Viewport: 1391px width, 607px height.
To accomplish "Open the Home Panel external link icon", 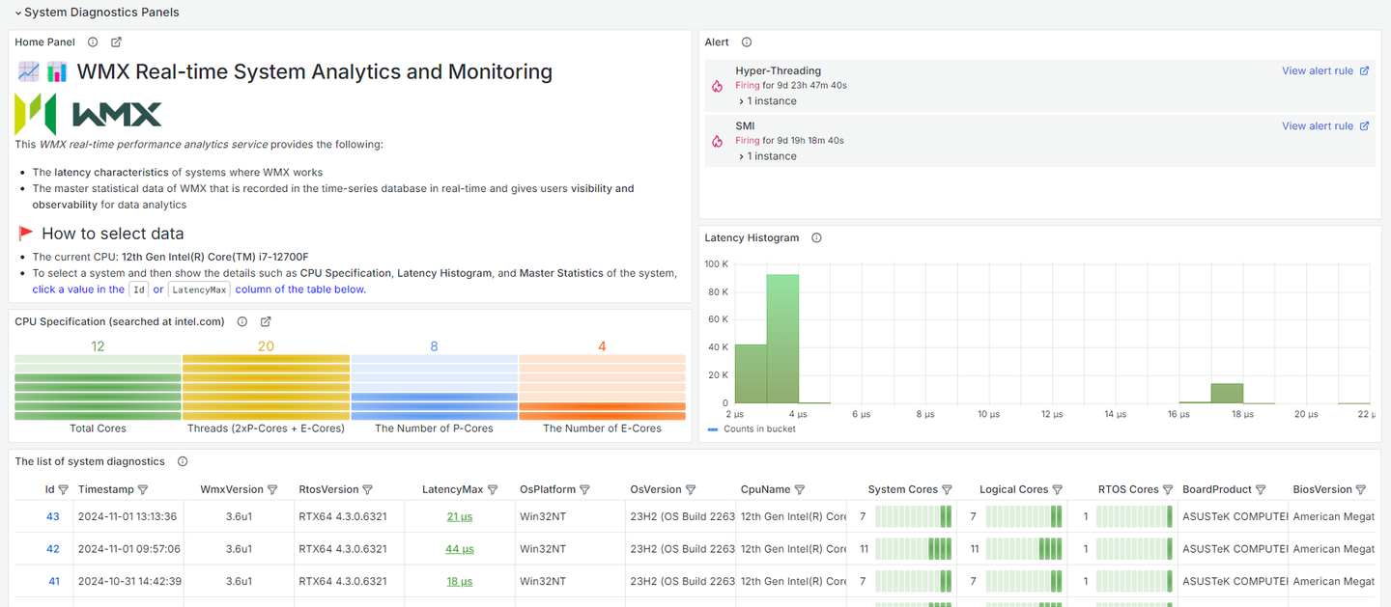I will point(116,42).
